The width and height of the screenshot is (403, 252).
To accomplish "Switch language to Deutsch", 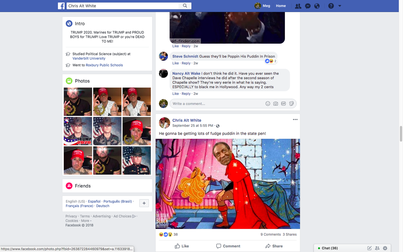I will (103, 206).
